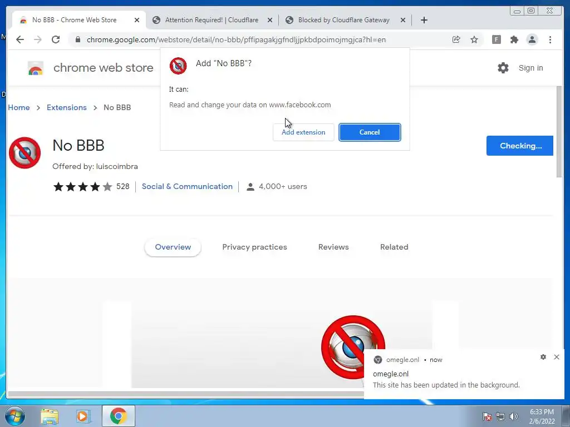Click the Chrome Web Store rainbow logo

point(36,68)
